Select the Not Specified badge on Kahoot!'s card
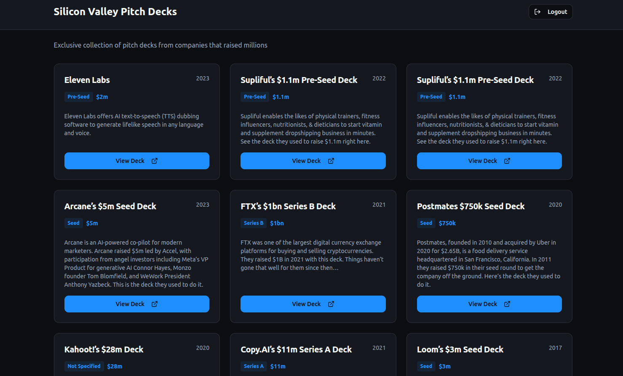 pyautogui.click(x=84, y=366)
